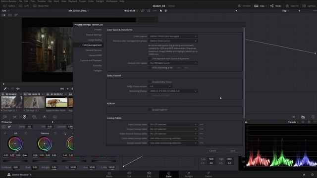317x178 pixels.
Task: Open the RGB Mixer palette icon
Action: point(44,117)
